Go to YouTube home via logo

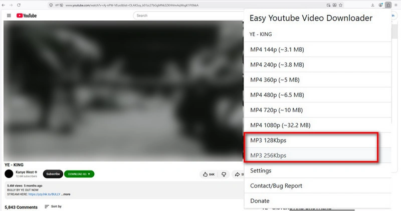pos(27,15)
